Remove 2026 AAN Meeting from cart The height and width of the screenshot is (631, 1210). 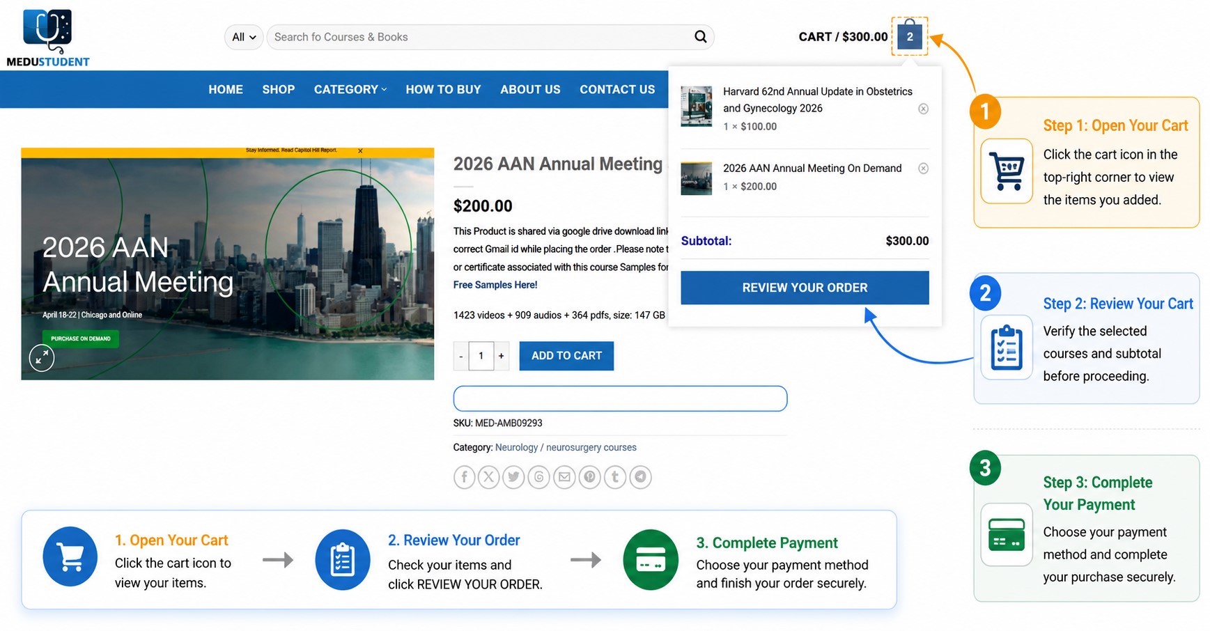[923, 169]
